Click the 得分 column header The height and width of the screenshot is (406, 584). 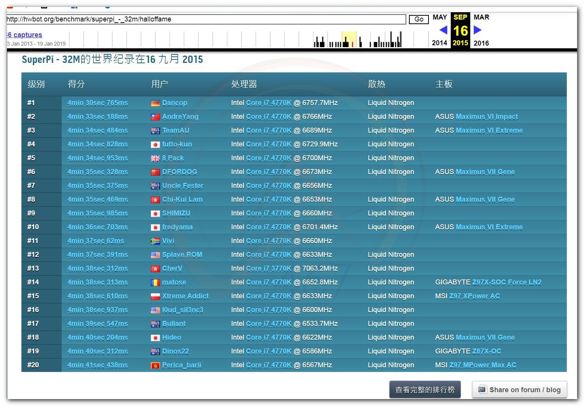[76, 84]
